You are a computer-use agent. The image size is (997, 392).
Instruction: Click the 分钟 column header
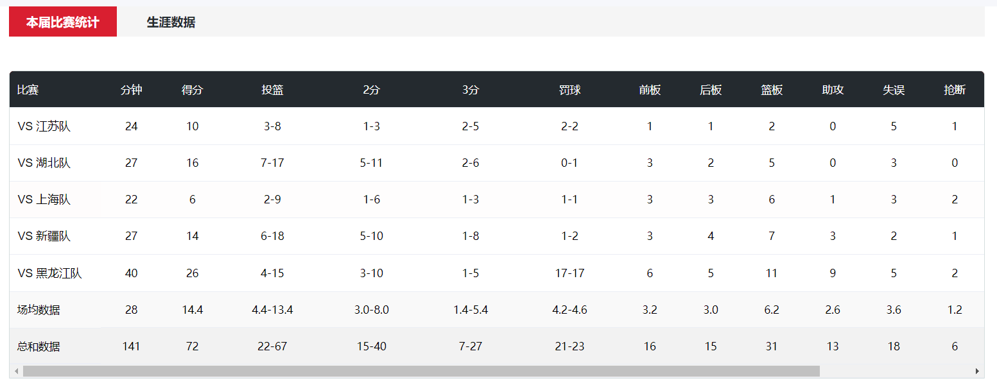(x=131, y=90)
